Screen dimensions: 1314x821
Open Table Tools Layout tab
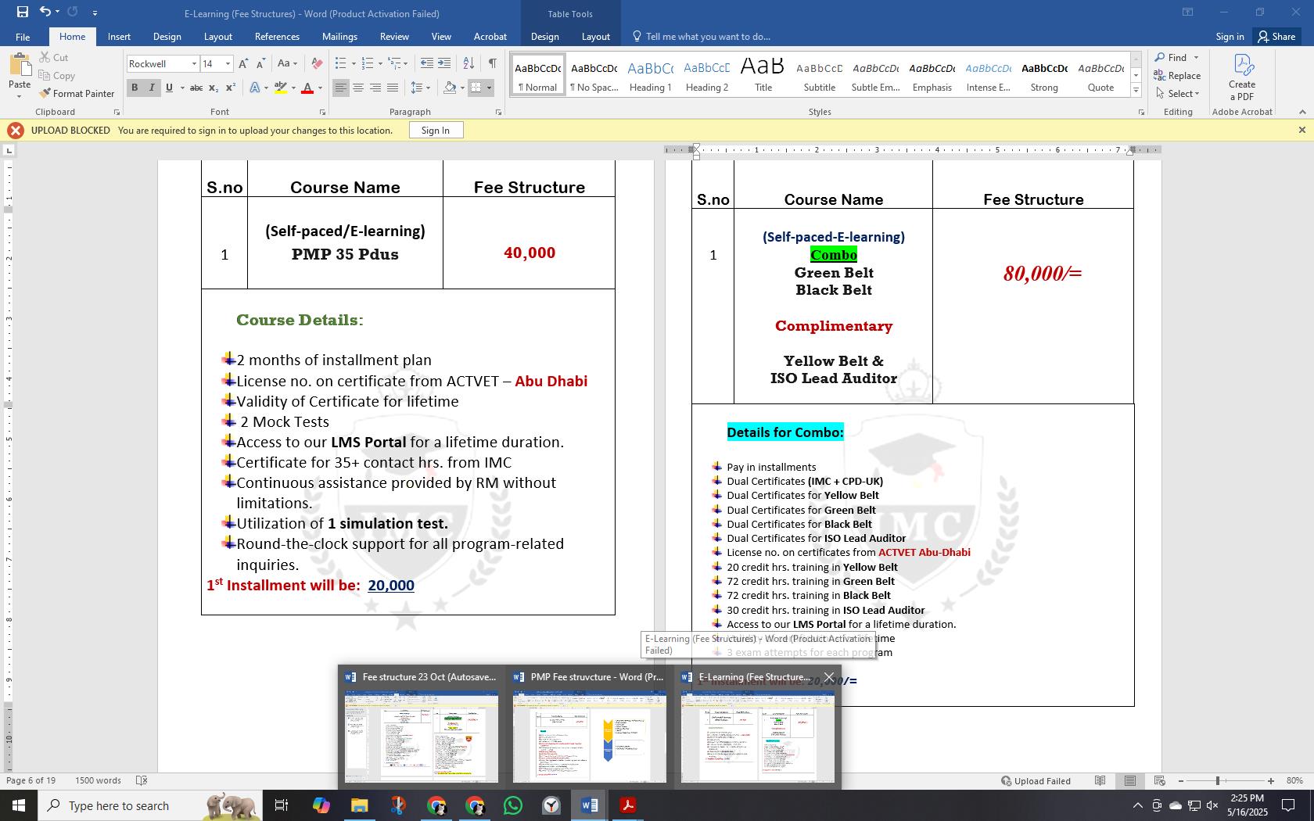[595, 37]
